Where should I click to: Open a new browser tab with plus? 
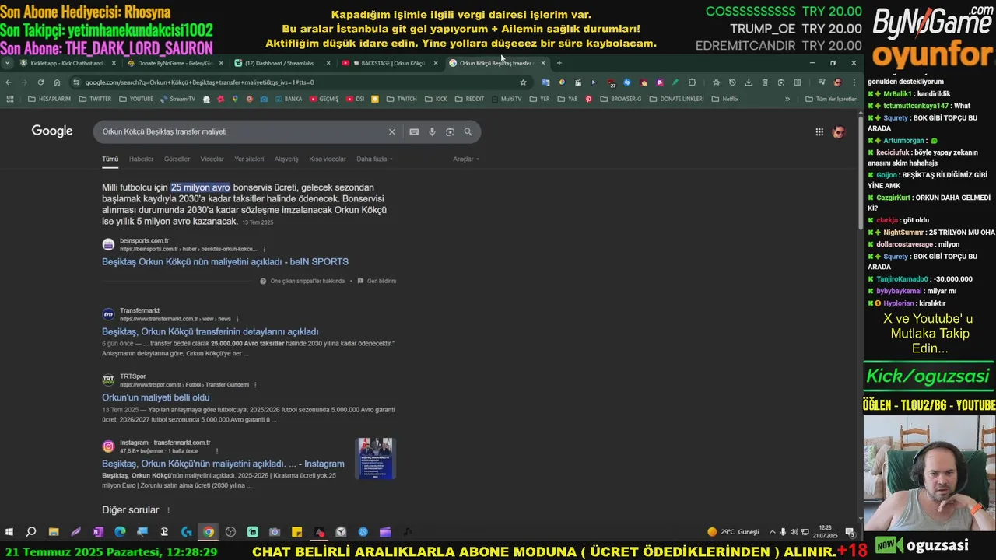coord(559,63)
